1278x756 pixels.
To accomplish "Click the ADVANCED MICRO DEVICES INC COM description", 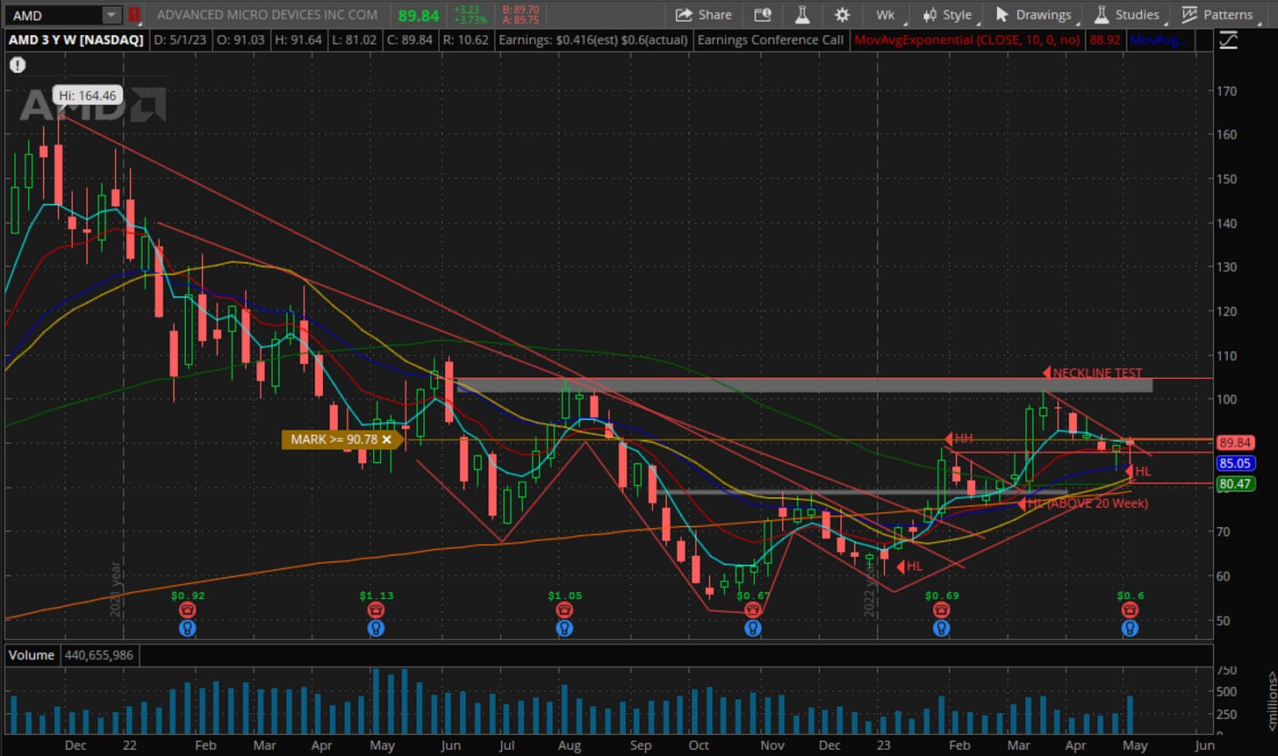I will coord(268,14).
